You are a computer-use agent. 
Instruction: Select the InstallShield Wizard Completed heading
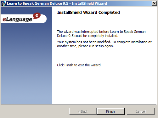88,13
